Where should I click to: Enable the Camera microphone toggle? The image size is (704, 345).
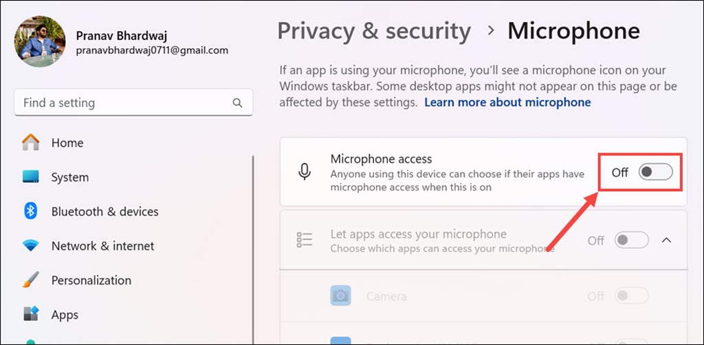632,296
